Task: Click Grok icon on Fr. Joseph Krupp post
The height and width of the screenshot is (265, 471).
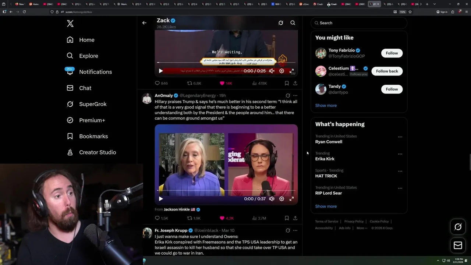Action: [288, 230]
